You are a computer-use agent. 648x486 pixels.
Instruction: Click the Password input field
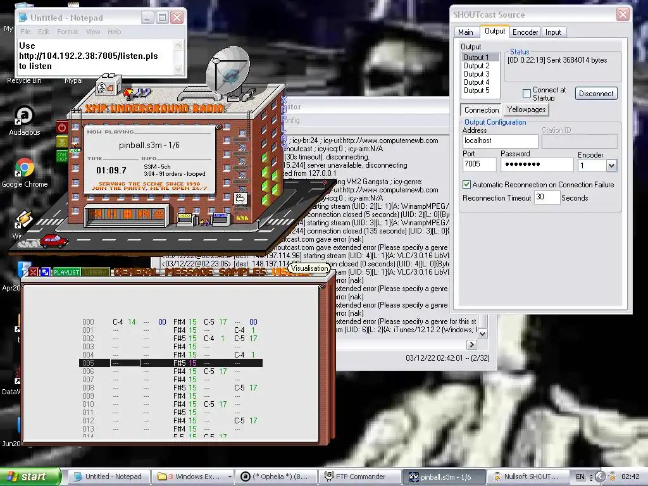tap(537, 165)
